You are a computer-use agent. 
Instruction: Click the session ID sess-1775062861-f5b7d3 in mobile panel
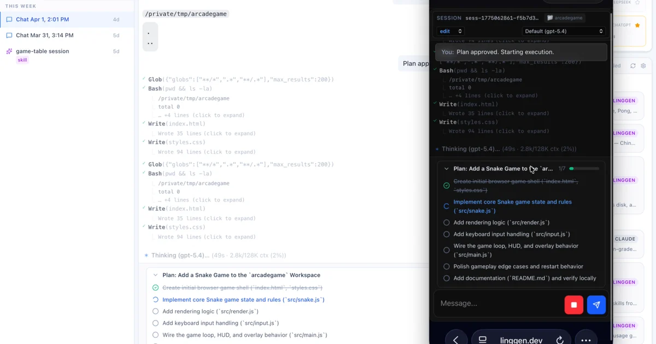(501, 18)
